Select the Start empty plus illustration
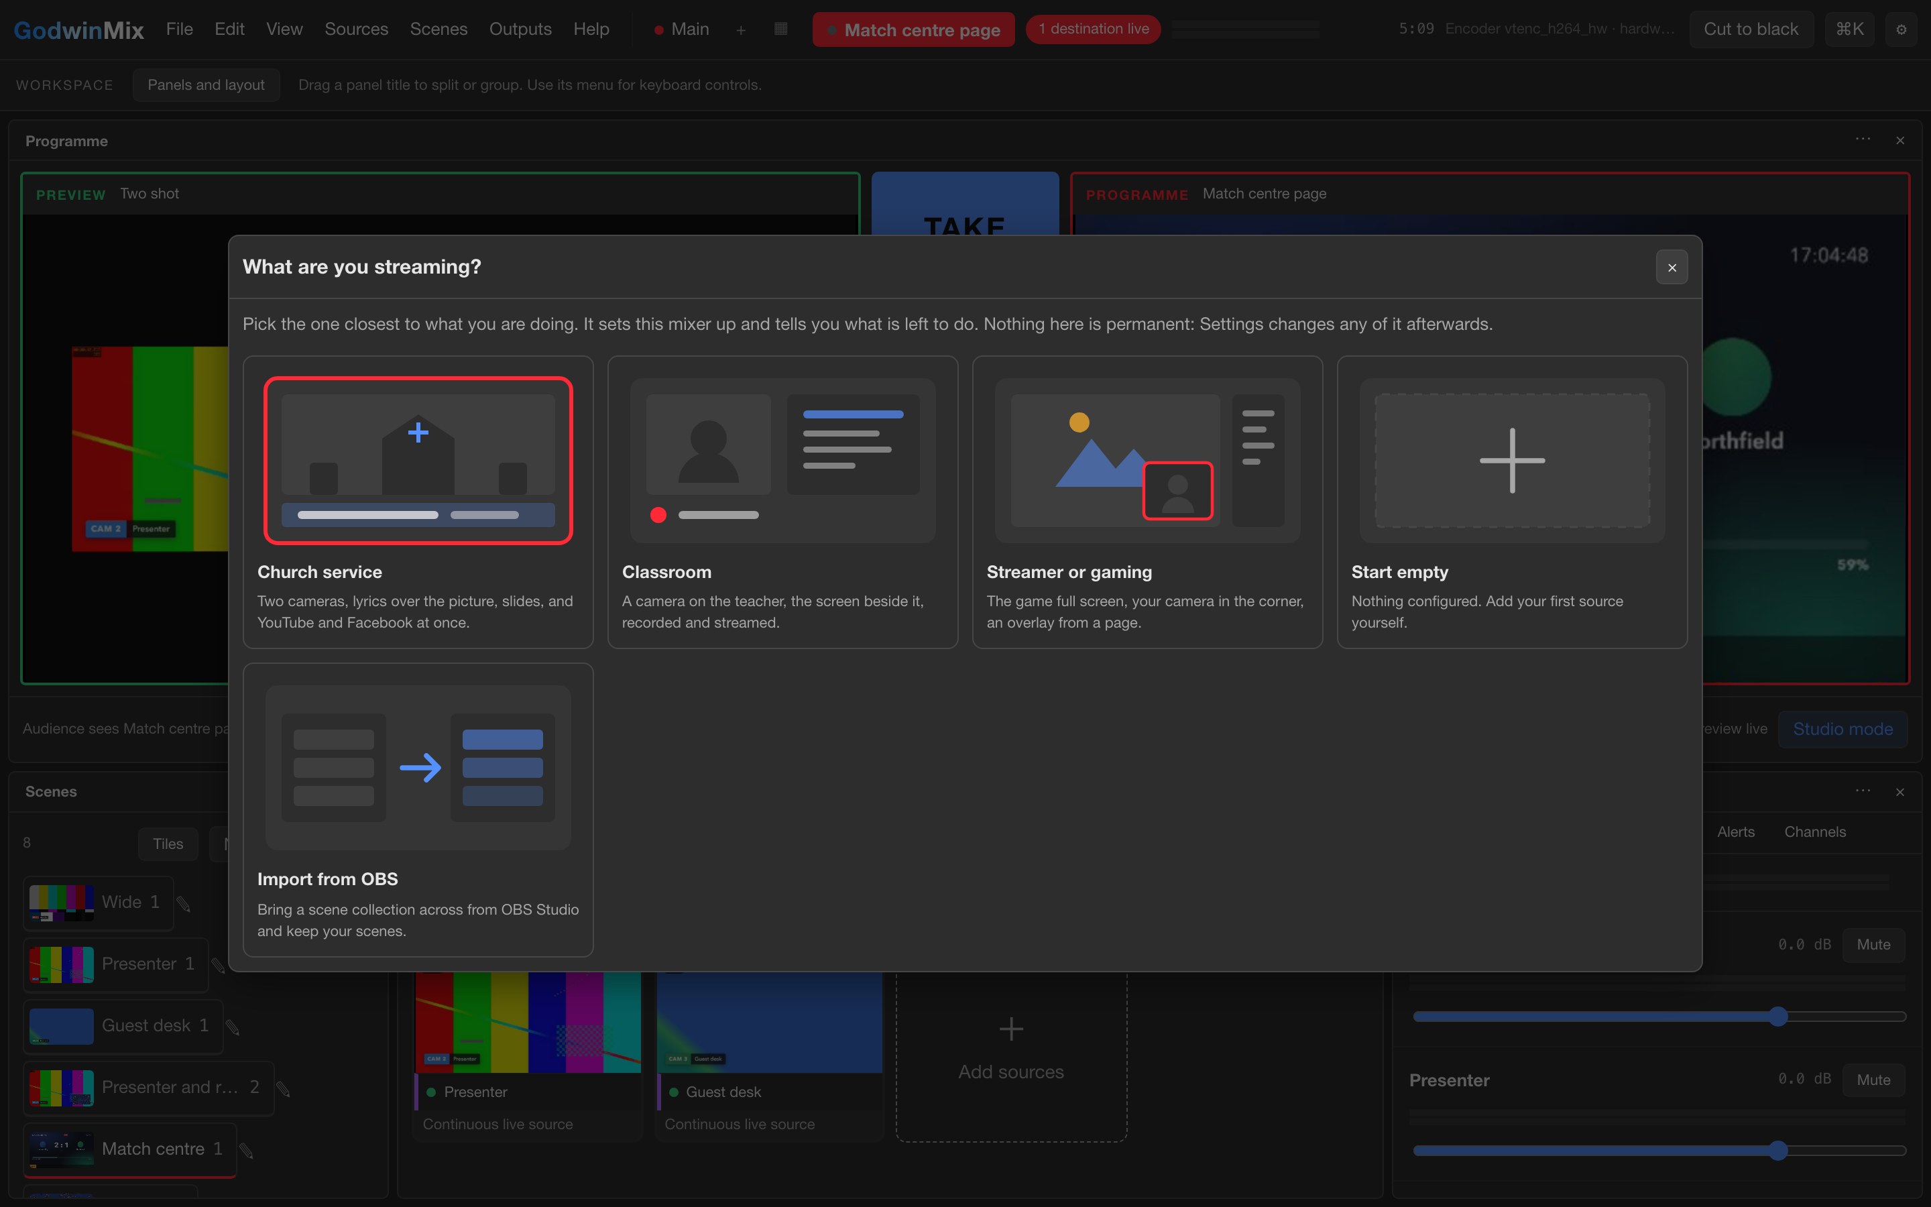The width and height of the screenshot is (1931, 1207). click(x=1512, y=461)
